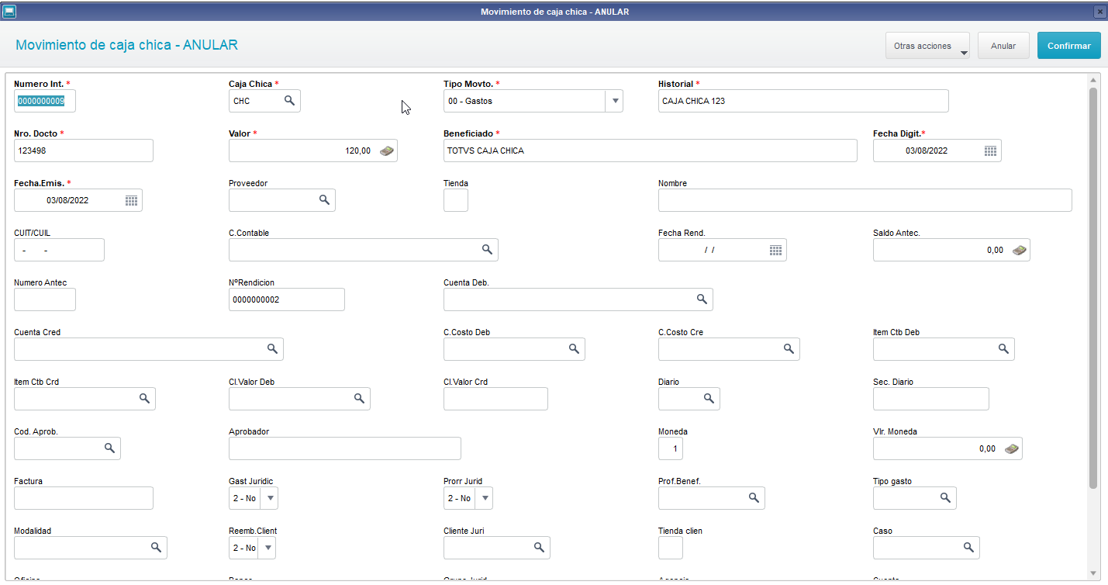
Task: Search Diario with magnifier icon
Action: (x=709, y=399)
